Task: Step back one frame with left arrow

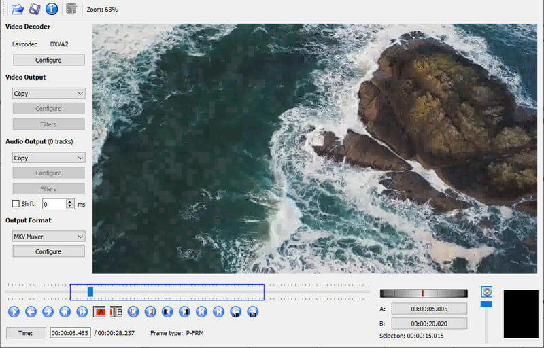Action: (x=31, y=311)
